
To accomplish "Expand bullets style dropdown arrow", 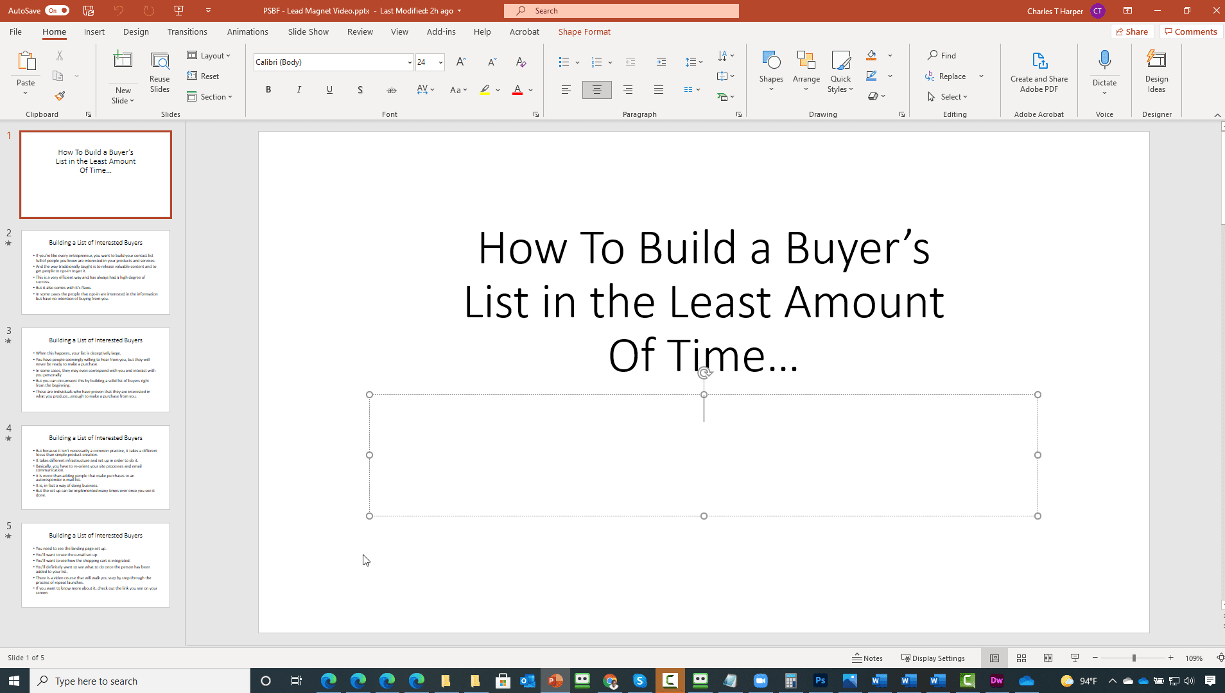I will point(577,62).
